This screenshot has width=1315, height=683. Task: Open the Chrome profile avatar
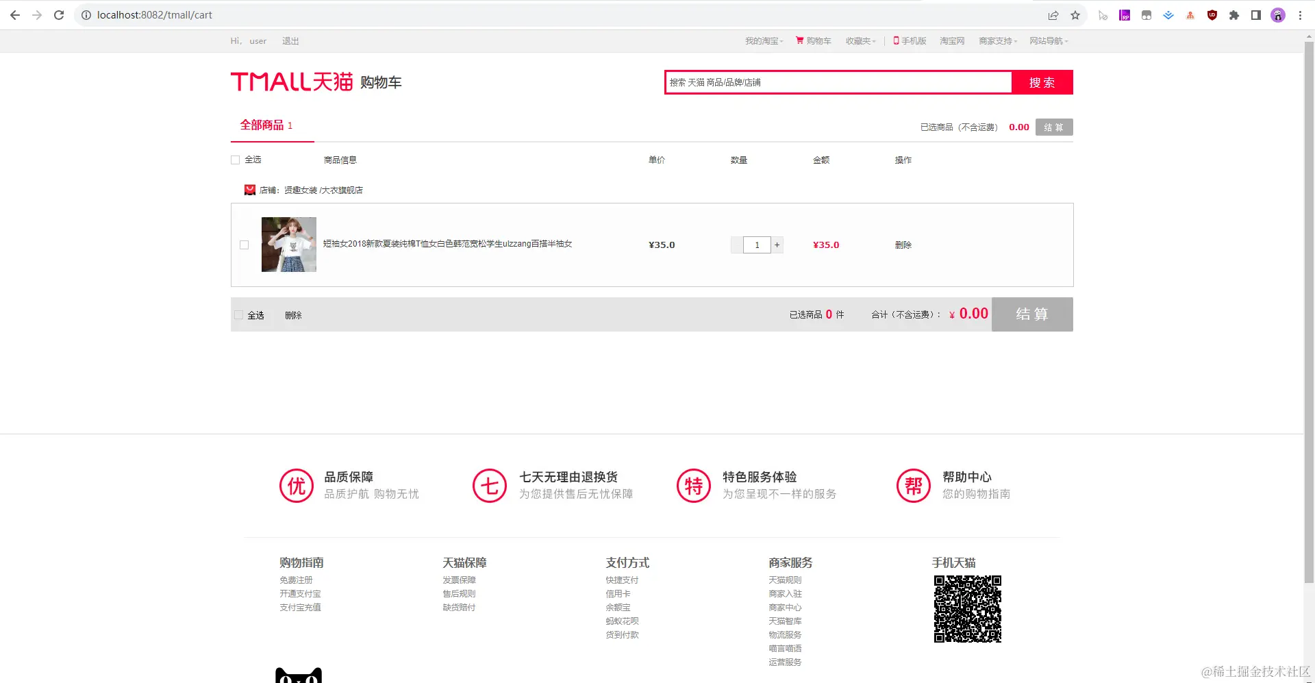1278,15
